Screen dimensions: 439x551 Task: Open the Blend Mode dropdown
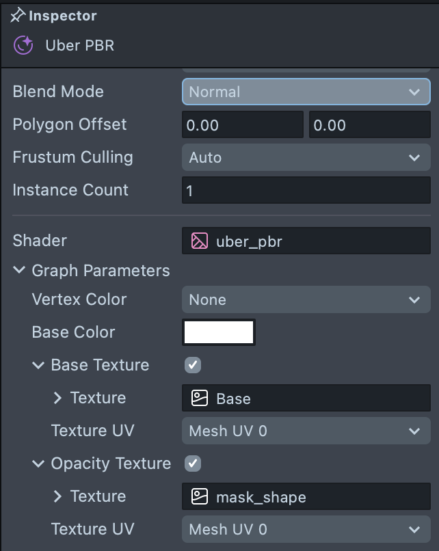(x=306, y=92)
